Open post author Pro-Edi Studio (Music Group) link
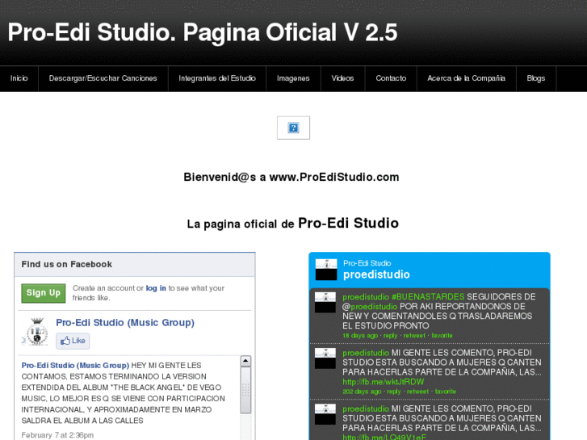Screen dimensions: 587x440 click(x=75, y=365)
